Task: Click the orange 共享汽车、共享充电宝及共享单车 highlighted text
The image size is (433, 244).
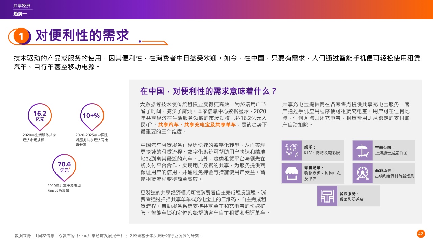Action: point(197,125)
